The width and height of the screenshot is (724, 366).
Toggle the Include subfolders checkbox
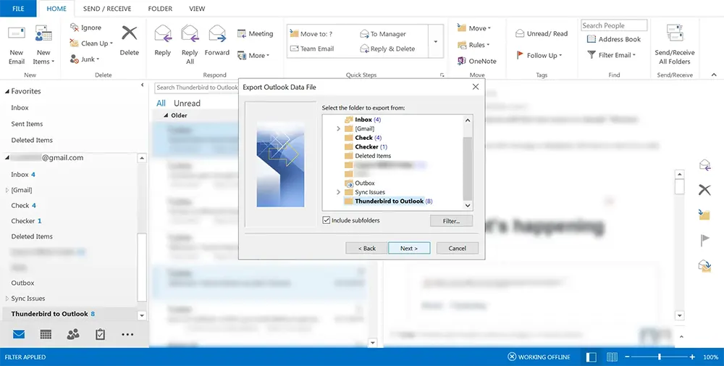coord(327,220)
